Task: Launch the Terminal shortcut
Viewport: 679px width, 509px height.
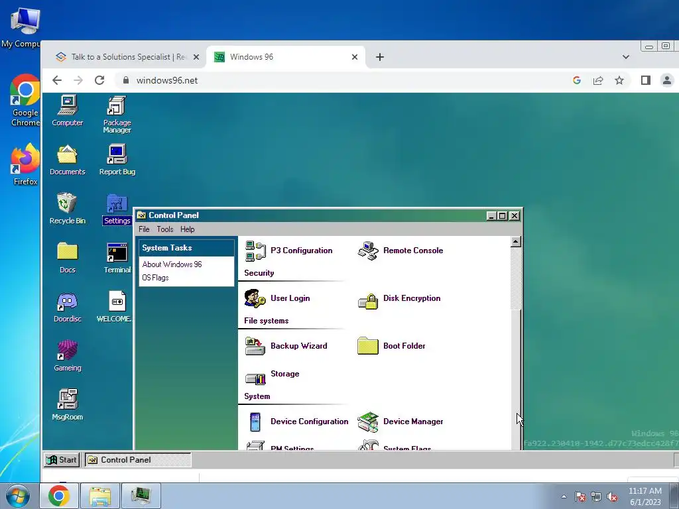Action: pyautogui.click(x=117, y=258)
